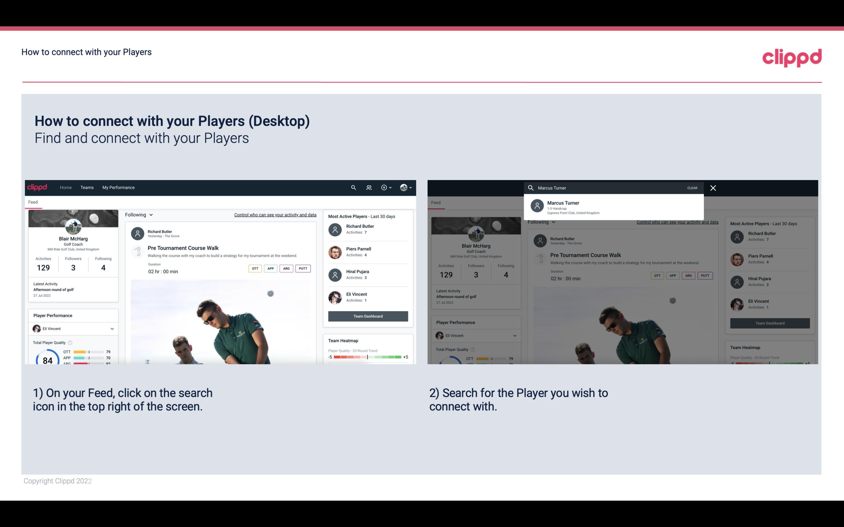Click the Team Dashboard button

pos(367,316)
